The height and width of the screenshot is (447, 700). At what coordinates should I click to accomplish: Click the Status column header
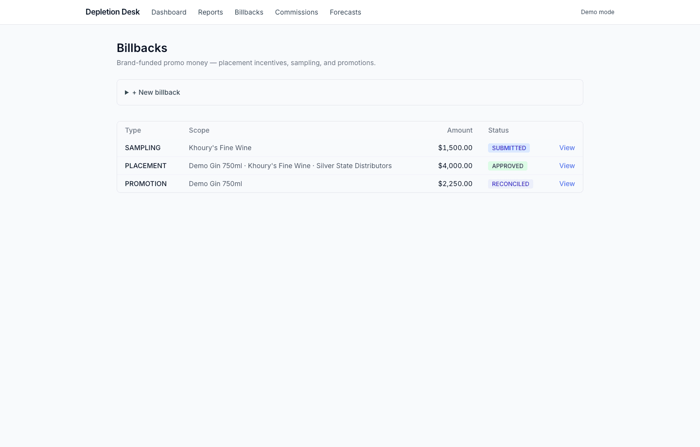pos(498,130)
